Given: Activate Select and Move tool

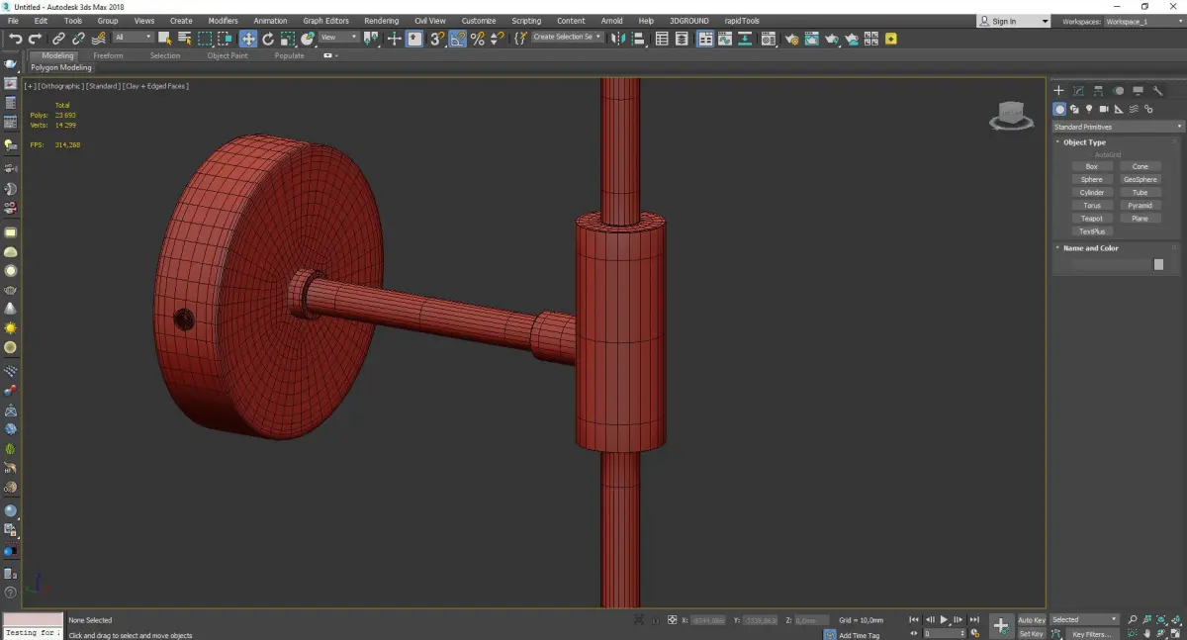Looking at the screenshot, I should click(x=247, y=39).
